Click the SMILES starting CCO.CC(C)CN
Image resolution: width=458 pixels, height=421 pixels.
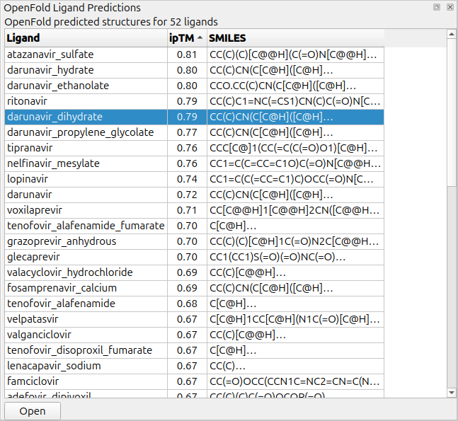coord(295,86)
